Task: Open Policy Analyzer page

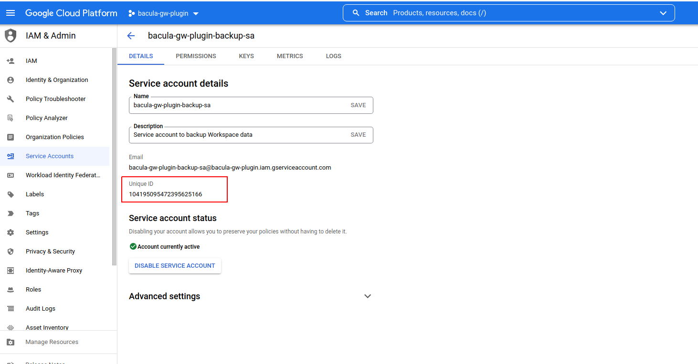Action: (55, 118)
